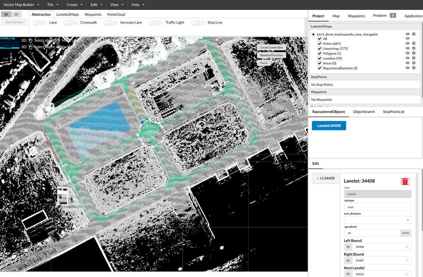Toggle the Lane abstraction switch
Image resolution: width=423 pixels, height=277 pixels.
pyautogui.click(x=39, y=23)
